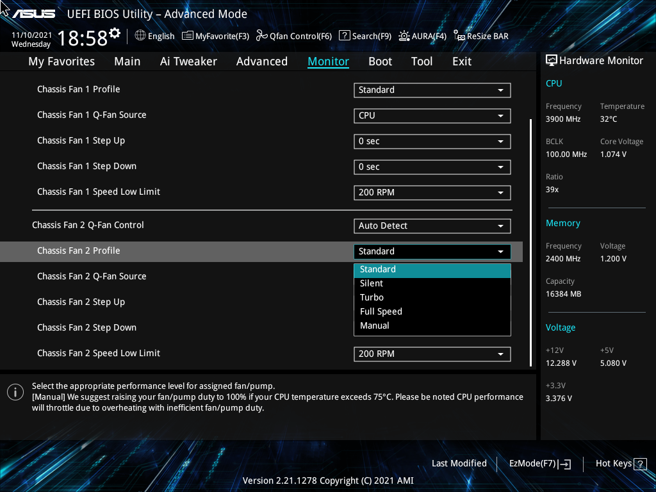Select Turbo fan profile option
Viewport: 656px width, 492px height.
pos(432,297)
